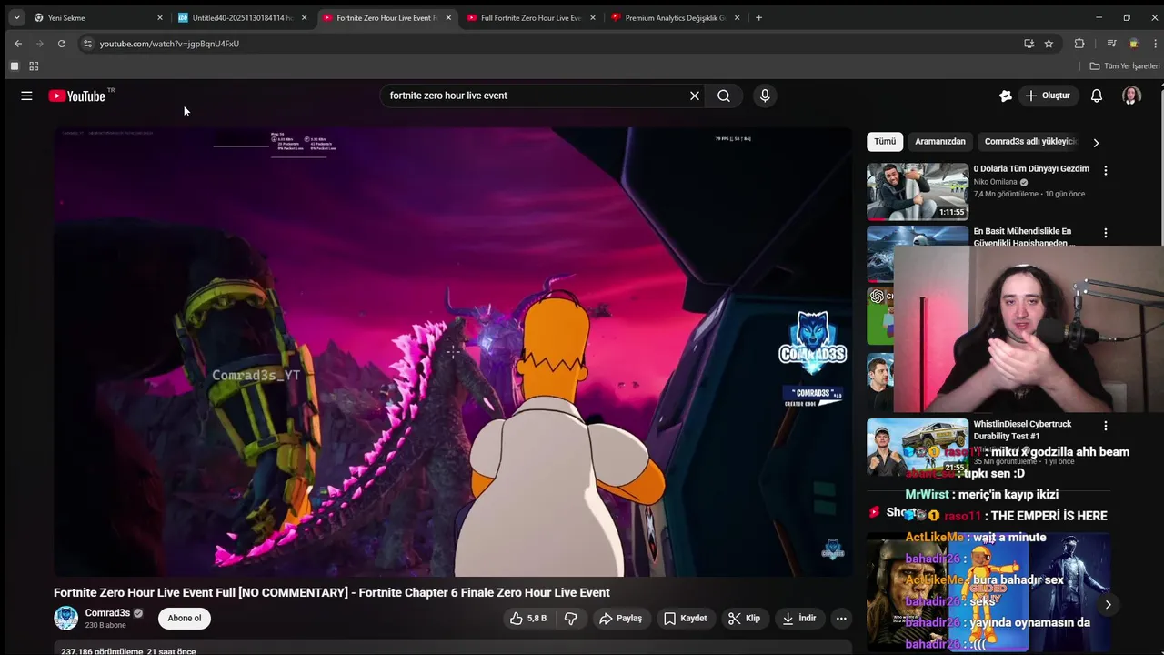Select the Aramanızdan filter chip
Screen dimensions: 1164x655
939,142
